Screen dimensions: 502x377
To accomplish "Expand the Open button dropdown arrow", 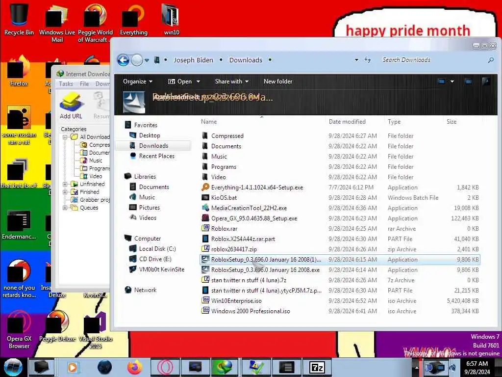I will click(198, 81).
